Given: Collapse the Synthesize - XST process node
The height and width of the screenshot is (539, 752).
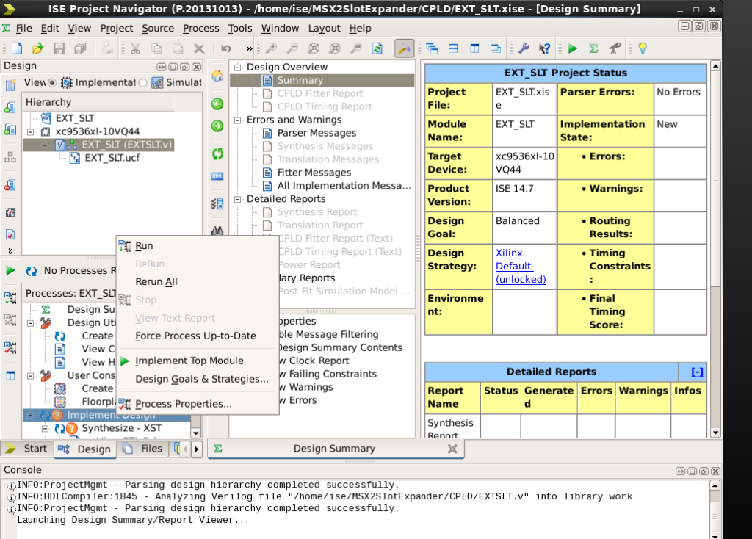Looking at the screenshot, I should point(45,428).
